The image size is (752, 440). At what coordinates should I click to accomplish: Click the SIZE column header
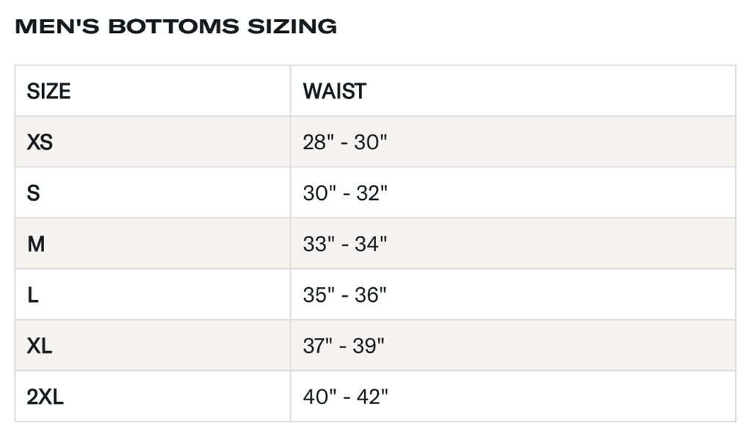click(x=48, y=91)
